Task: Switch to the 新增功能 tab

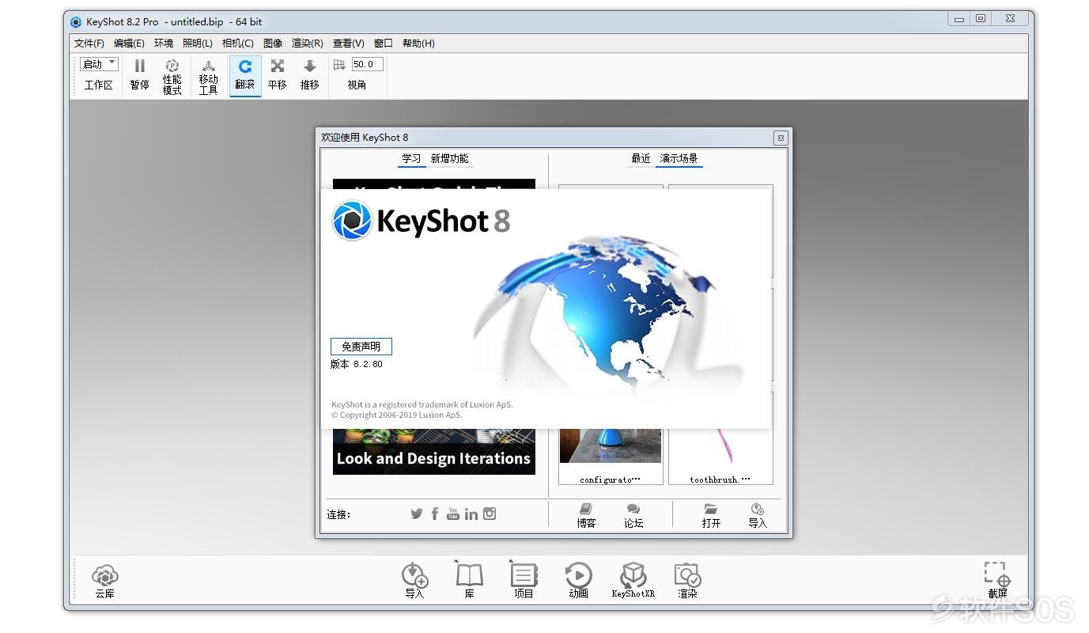Action: pos(450,159)
